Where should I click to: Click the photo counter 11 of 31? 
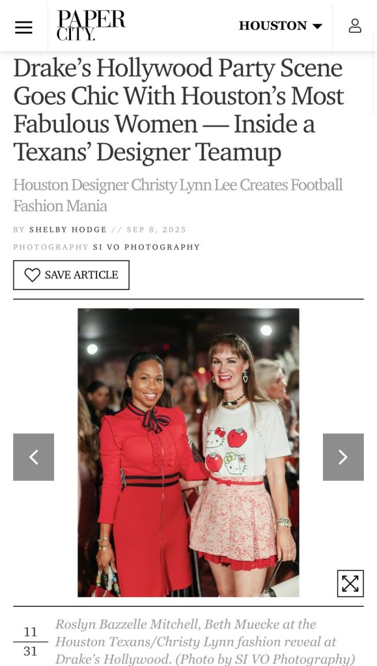[x=30, y=641]
